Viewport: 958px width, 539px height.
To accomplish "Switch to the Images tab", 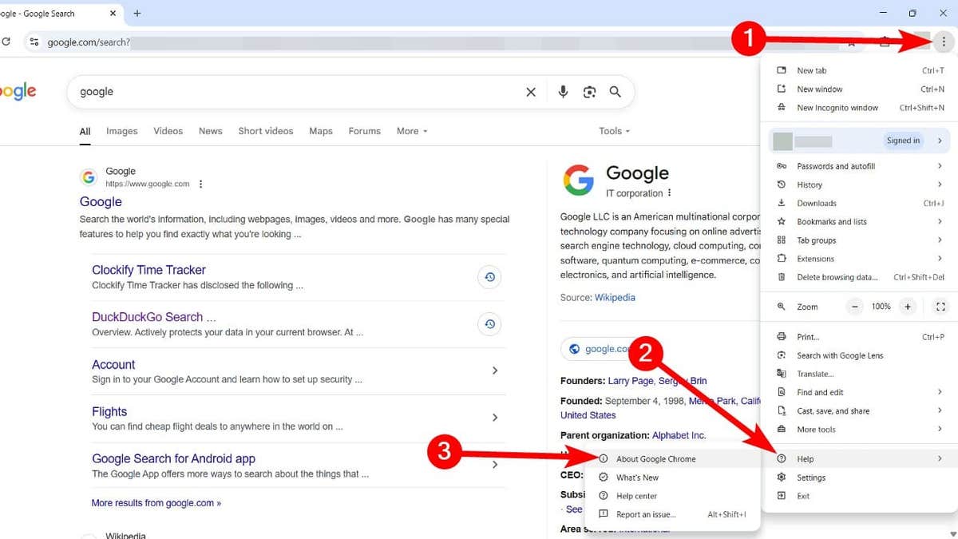I will click(121, 131).
